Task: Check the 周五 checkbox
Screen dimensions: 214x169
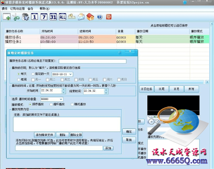Action: [90, 79]
